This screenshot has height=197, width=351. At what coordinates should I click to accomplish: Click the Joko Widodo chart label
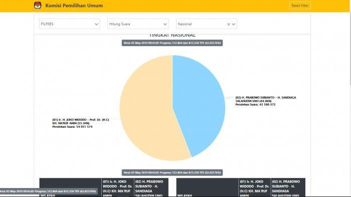click(81, 123)
